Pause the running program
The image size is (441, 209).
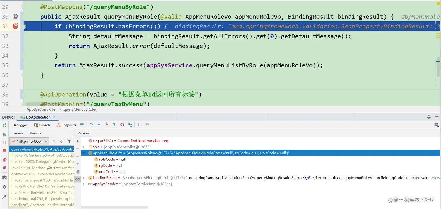[4, 142]
